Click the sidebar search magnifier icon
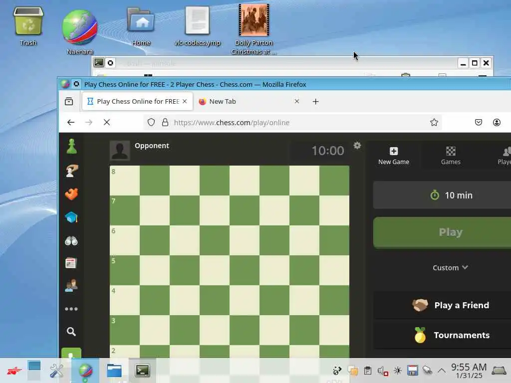 click(x=71, y=332)
